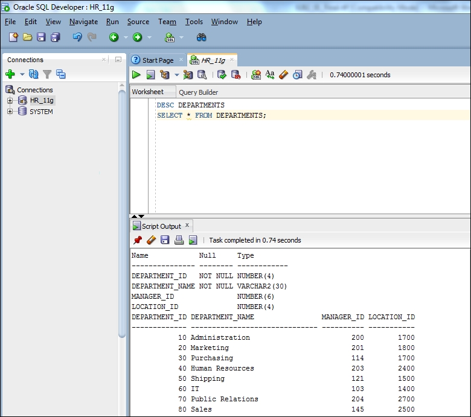Add a new connection with green plus
The width and height of the screenshot is (471, 417).
pos(10,74)
